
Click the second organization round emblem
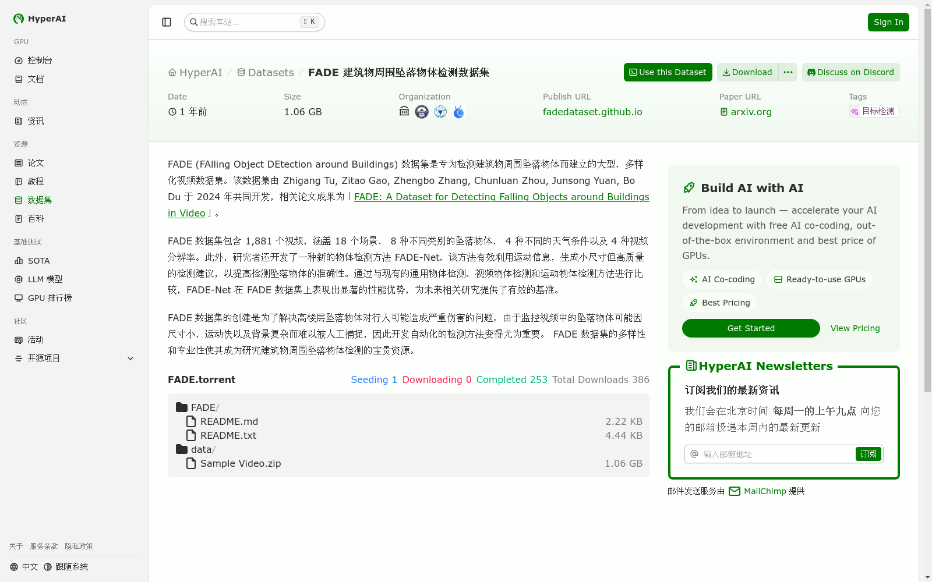pyautogui.click(x=422, y=112)
